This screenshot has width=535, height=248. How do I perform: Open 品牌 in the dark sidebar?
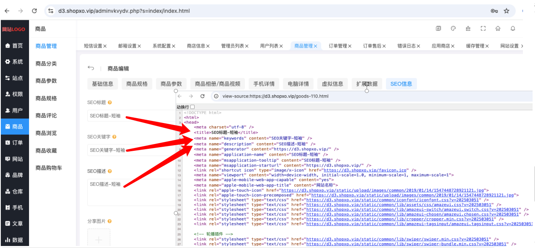coord(15,175)
